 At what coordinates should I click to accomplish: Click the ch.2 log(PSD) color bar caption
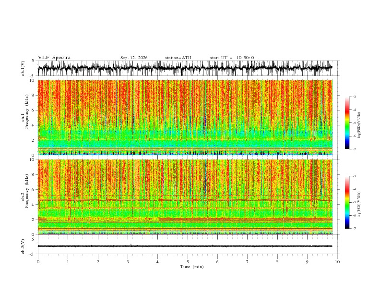[x=359, y=204]
